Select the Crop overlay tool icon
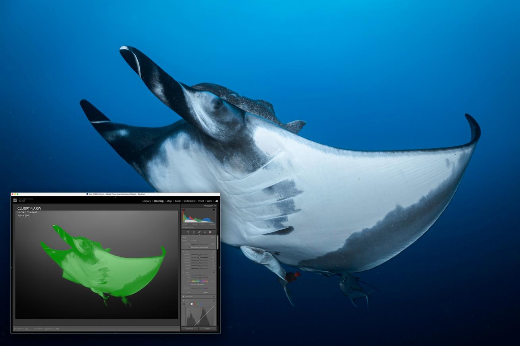The width and height of the screenshot is (520, 346). click(x=194, y=232)
